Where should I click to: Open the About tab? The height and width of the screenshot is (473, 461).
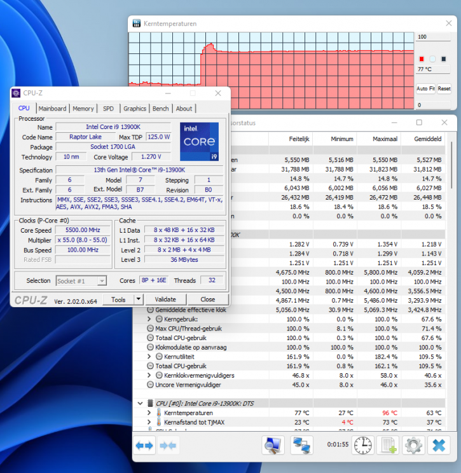pos(184,109)
